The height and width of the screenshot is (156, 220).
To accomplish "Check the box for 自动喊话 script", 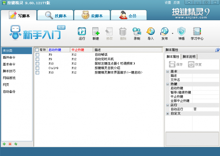I will point(37,55).
